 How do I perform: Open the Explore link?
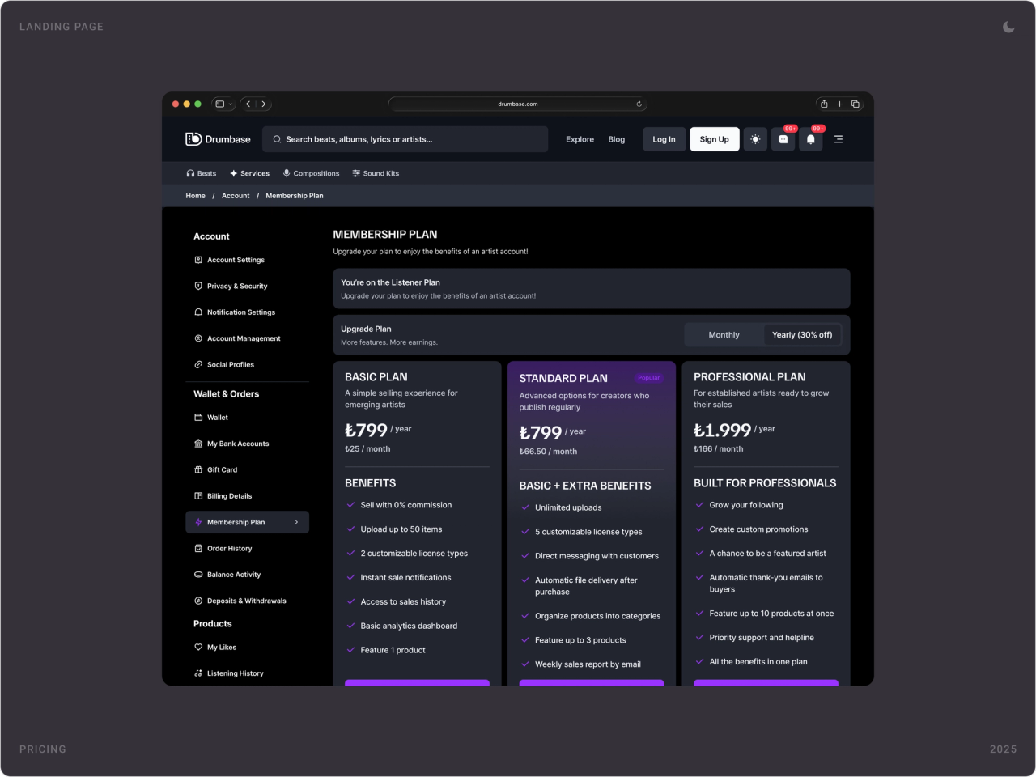580,139
